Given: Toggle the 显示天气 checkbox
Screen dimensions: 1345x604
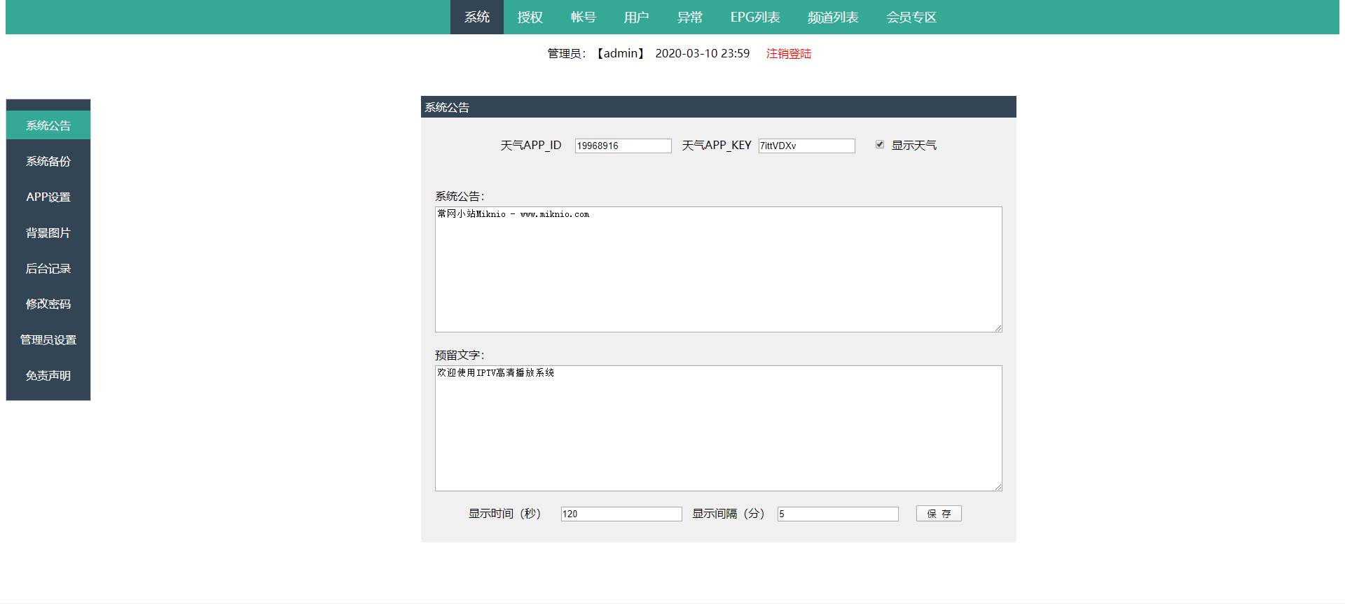Looking at the screenshot, I should pyautogui.click(x=880, y=144).
